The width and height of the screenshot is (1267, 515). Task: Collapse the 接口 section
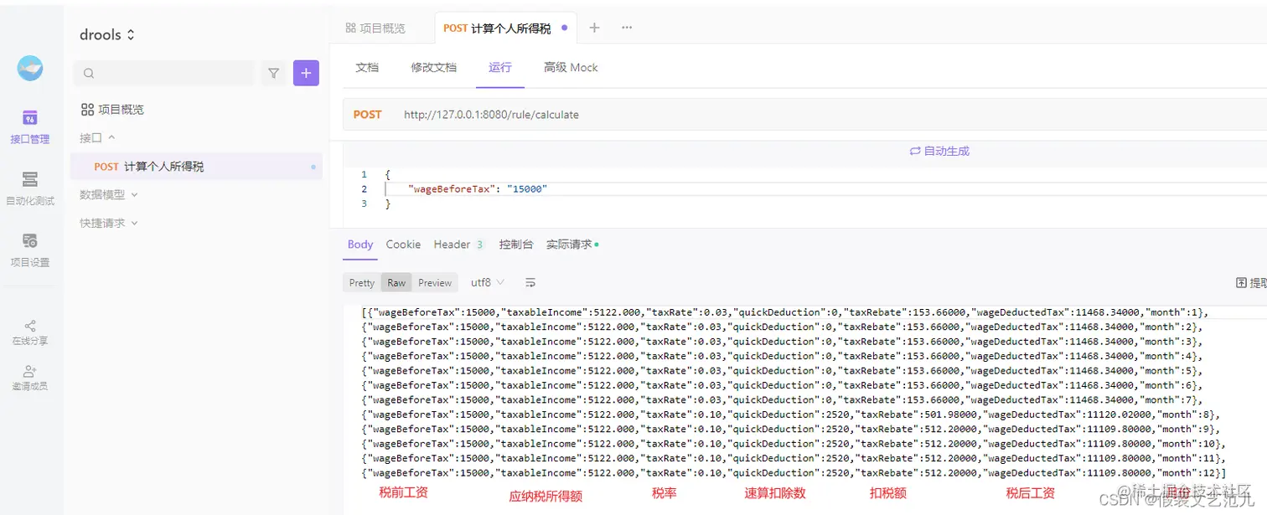(97, 137)
